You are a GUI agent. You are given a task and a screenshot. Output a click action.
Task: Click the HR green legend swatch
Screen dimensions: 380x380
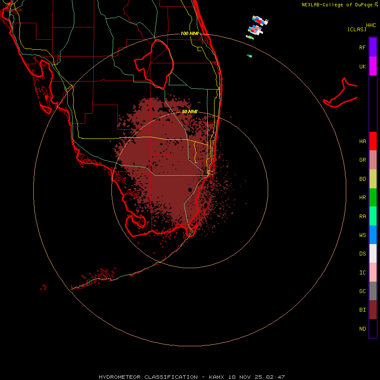point(373,198)
